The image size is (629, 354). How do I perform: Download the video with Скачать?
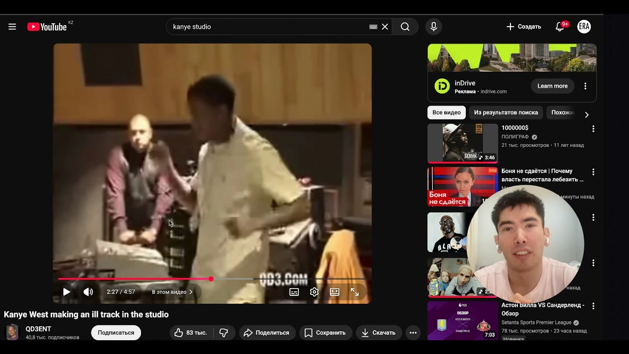tap(379, 333)
